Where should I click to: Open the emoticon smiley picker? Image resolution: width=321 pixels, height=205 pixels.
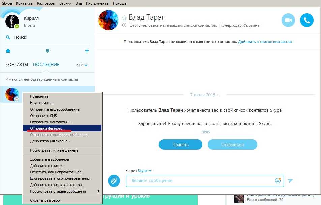[x=278, y=181]
